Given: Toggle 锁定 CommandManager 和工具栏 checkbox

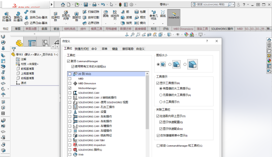Looking at the screenshot, I should 158,146.
